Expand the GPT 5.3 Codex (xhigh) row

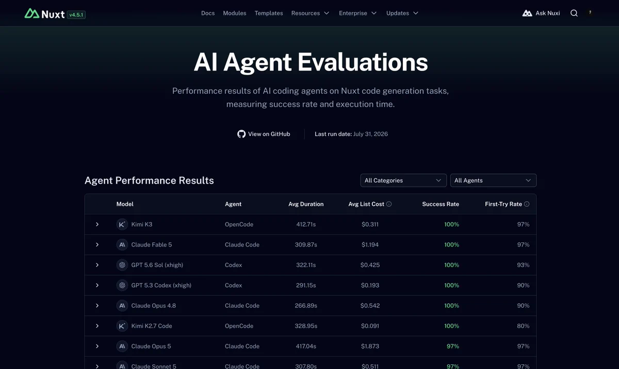tap(97, 286)
